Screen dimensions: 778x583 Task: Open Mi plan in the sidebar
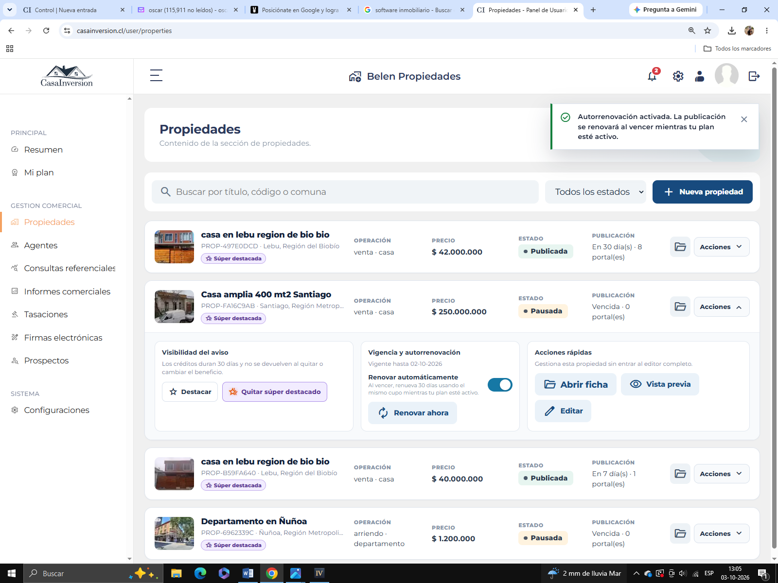[39, 172]
